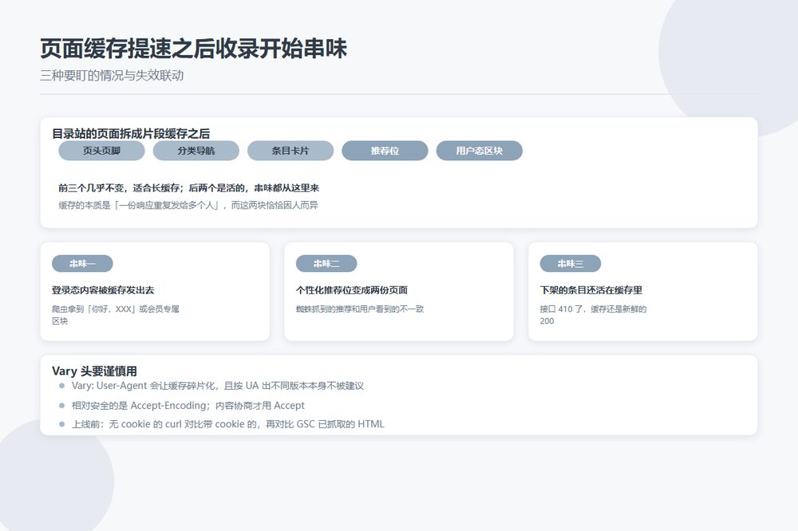Click the 串味三 badge

571,263
